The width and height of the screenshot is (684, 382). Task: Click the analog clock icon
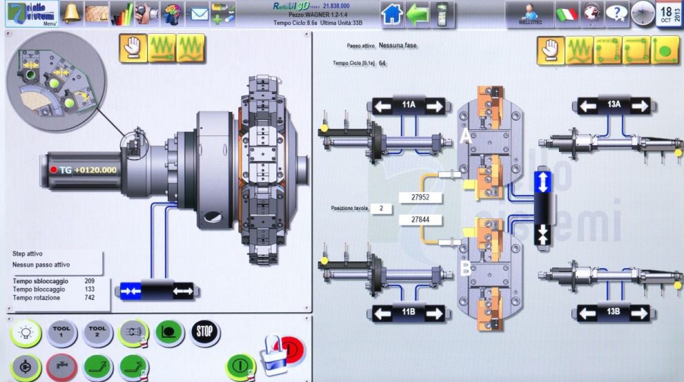point(643,14)
